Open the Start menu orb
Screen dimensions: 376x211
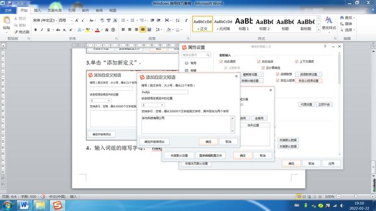click(8, 206)
